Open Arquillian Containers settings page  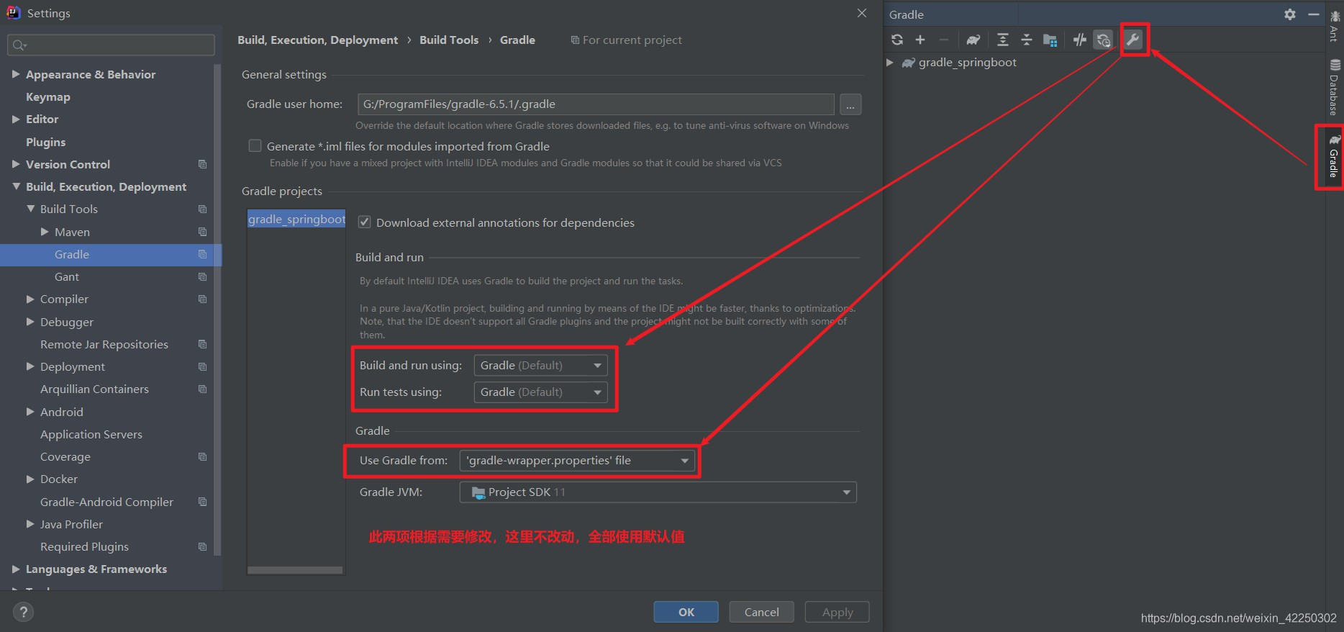pyautogui.click(x=94, y=389)
